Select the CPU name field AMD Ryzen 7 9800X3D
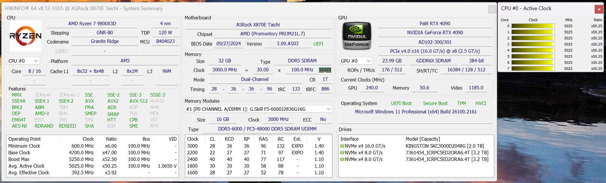 click(x=92, y=24)
